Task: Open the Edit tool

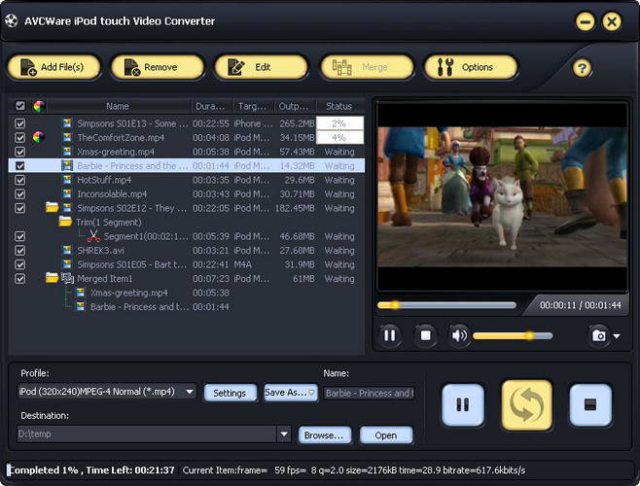Action: (x=262, y=67)
